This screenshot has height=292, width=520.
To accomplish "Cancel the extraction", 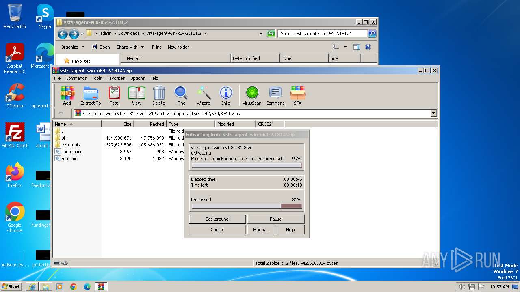I will point(217,230).
